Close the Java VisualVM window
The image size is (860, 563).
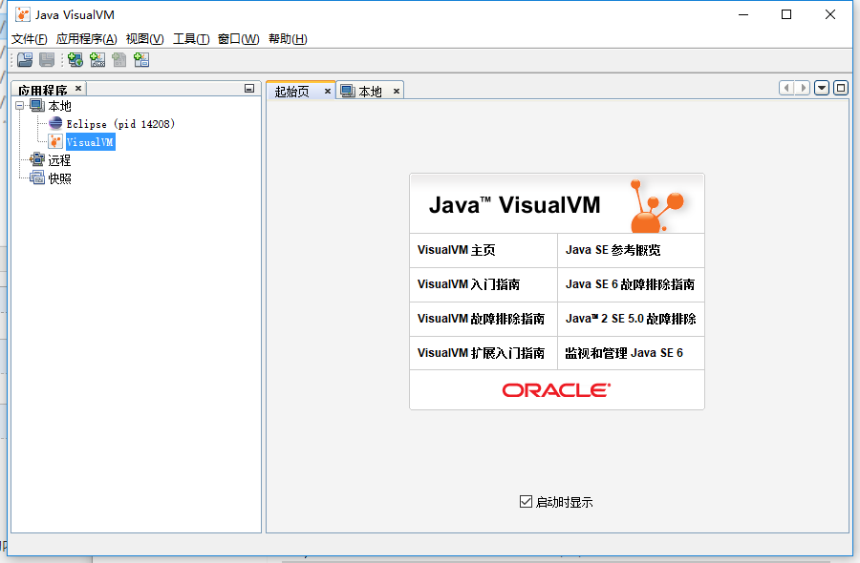(x=829, y=14)
